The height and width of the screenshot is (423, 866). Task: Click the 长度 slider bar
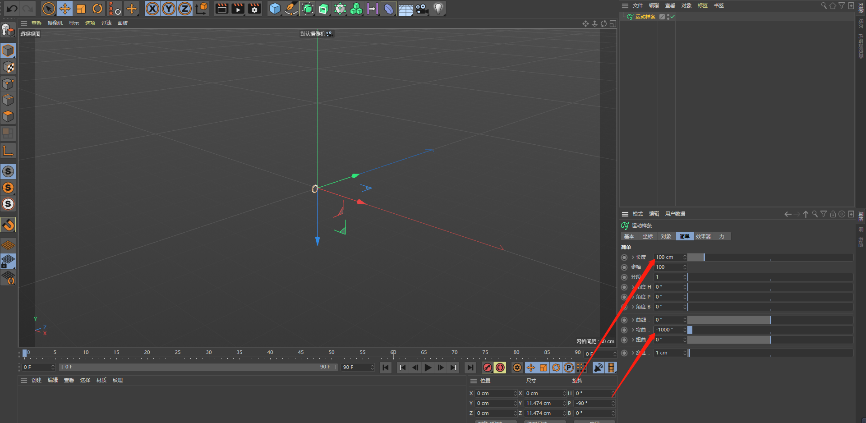[x=770, y=257]
